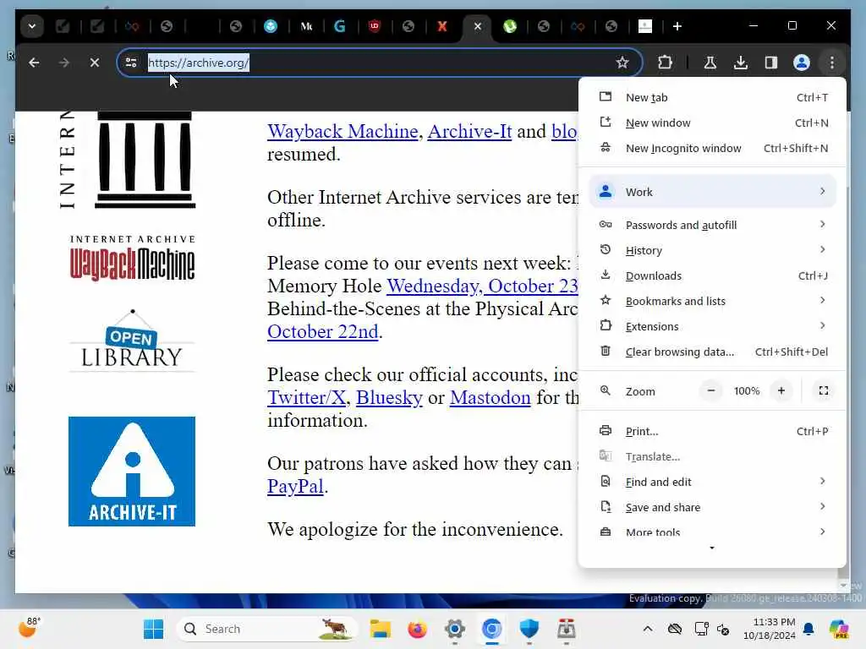Open the notification bell in the tray
Viewport: 866px width, 649px height.
(808, 629)
